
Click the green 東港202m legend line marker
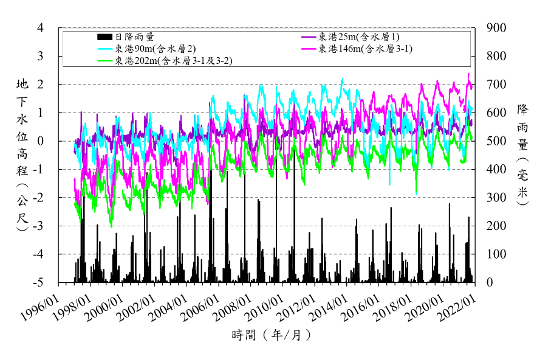(106, 61)
